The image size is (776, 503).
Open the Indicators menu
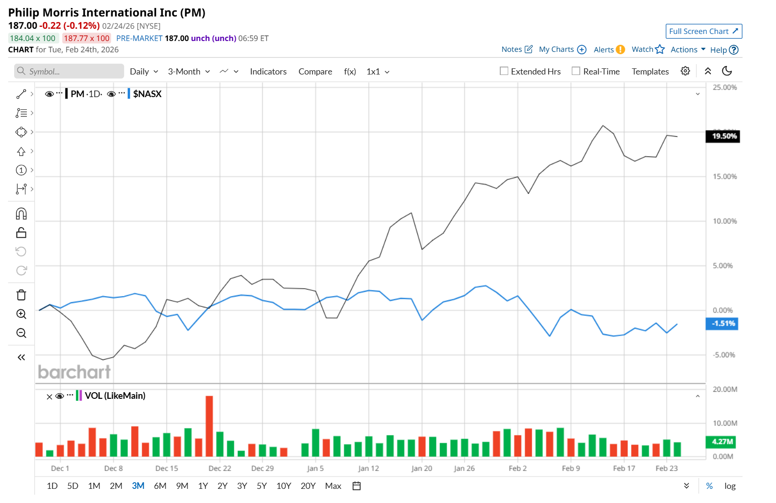[268, 72]
